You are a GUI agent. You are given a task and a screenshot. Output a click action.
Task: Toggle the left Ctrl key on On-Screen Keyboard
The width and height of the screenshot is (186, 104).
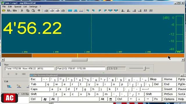coord(35,99)
